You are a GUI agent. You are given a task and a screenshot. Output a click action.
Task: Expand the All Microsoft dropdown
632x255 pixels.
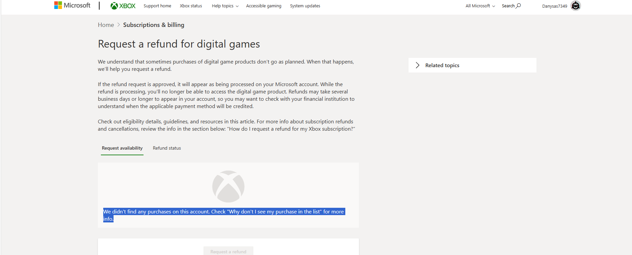pyautogui.click(x=480, y=6)
